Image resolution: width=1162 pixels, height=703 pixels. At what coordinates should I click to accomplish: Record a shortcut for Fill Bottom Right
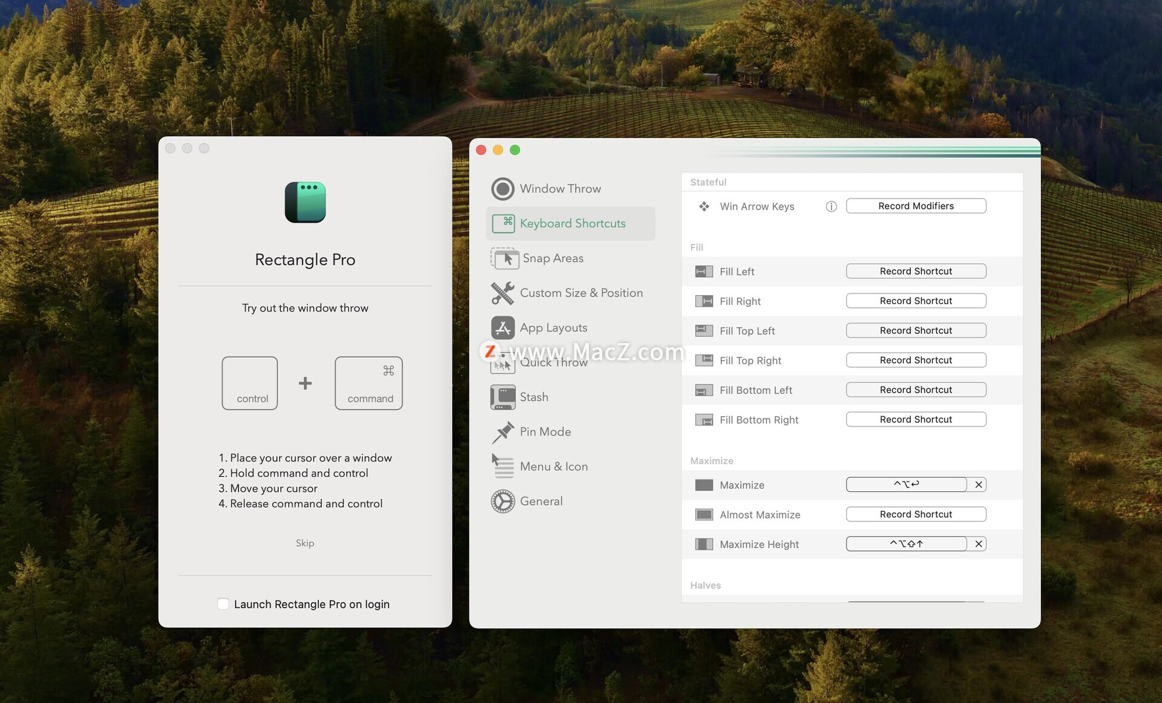(916, 419)
